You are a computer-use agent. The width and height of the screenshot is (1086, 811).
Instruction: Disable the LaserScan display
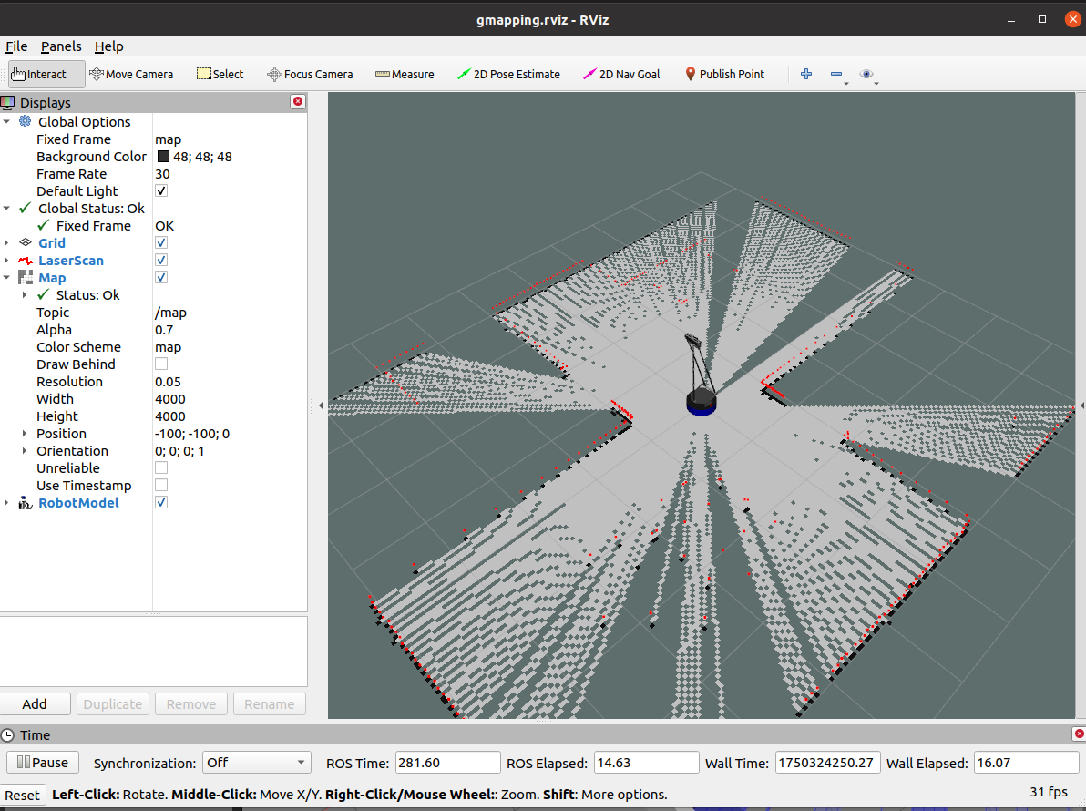click(160, 259)
